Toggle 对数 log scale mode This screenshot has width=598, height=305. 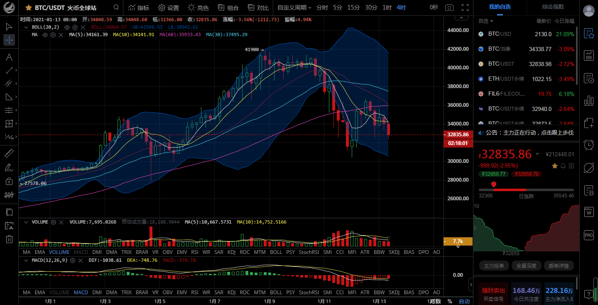pyautogui.click(x=435, y=301)
